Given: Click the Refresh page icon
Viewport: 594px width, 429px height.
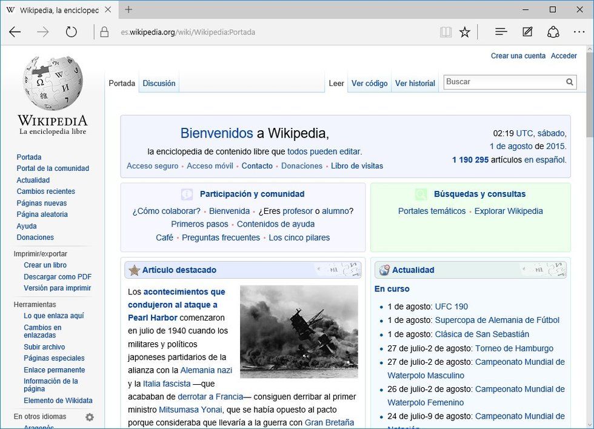Looking at the screenshot, I should 72,32.
